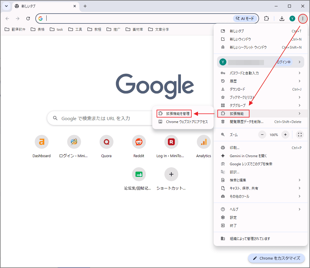This screenshot has width=310, height=268.
Task: Click the AI モード button in address bar
Action: tap(245, 19)
